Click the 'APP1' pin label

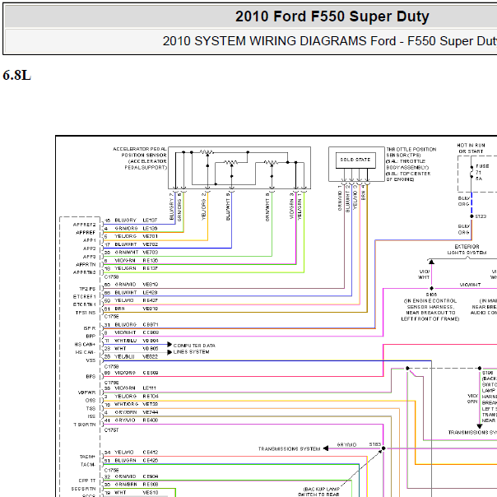coord(90,240)
